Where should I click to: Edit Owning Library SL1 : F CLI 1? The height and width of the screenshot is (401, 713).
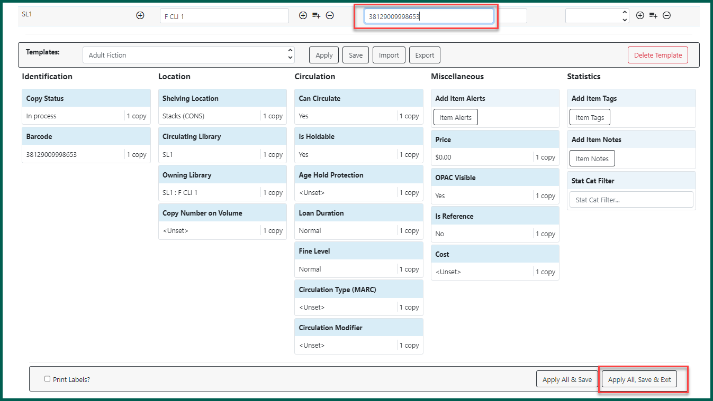(222, 192)
